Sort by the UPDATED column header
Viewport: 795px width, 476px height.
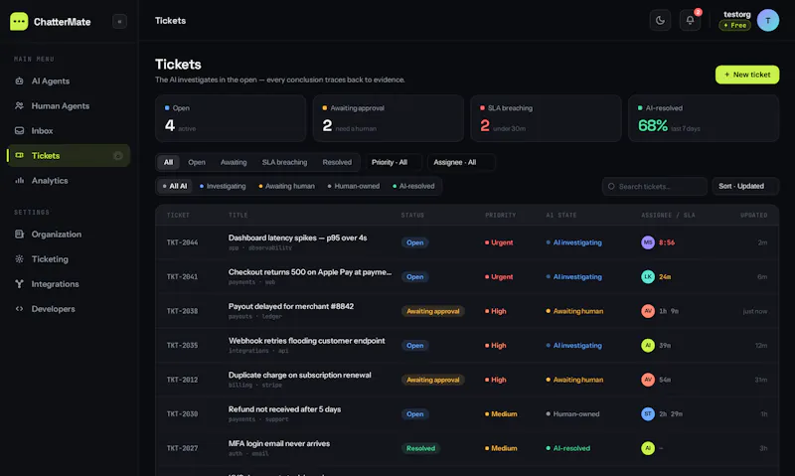(x=753, y=215)
